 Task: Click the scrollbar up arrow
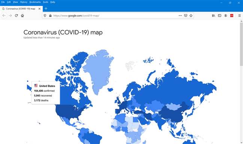pyautogui.click(x=241, y=21)
